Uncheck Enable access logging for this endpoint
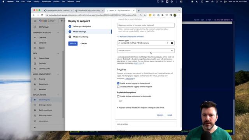Viewport: 249px width, 140px height. [118, 83]
